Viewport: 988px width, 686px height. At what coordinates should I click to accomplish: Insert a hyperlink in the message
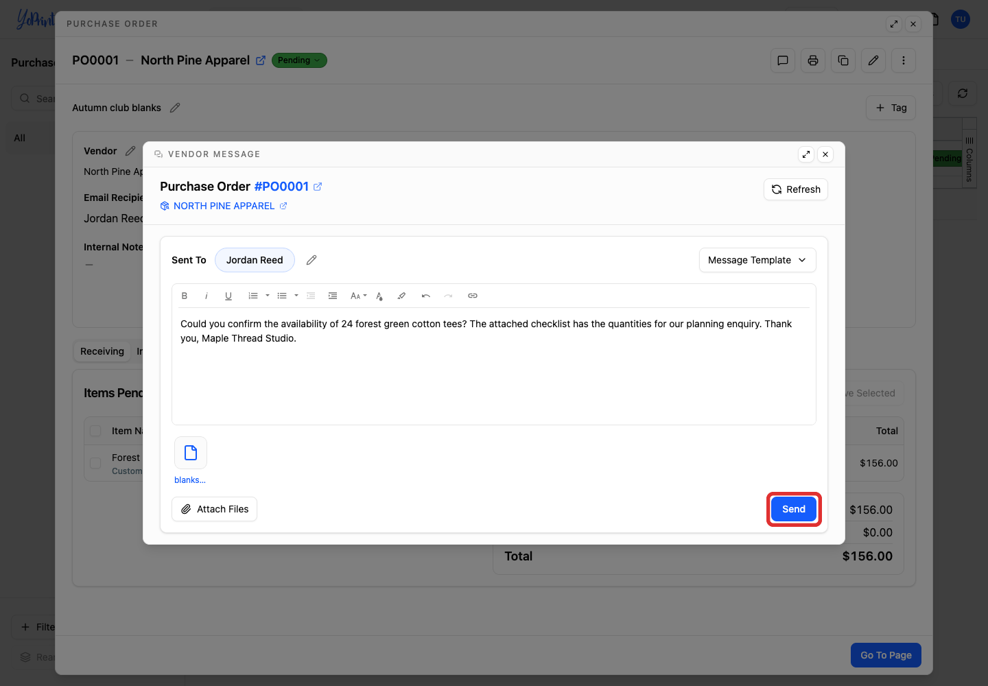(x=473, y=296)
